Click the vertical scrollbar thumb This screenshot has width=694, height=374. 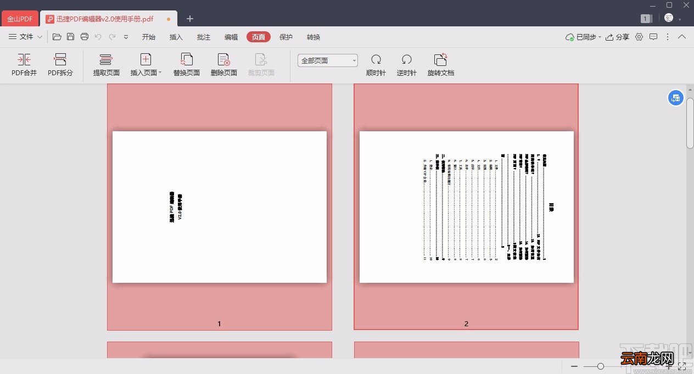coord(690,123)
